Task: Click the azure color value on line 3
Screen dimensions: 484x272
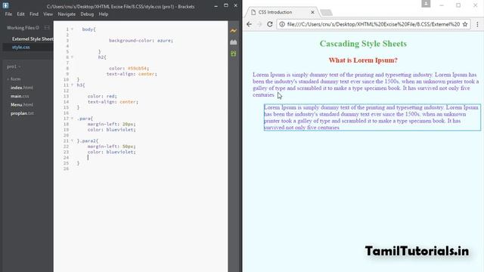Action: [x=163, y=40]
